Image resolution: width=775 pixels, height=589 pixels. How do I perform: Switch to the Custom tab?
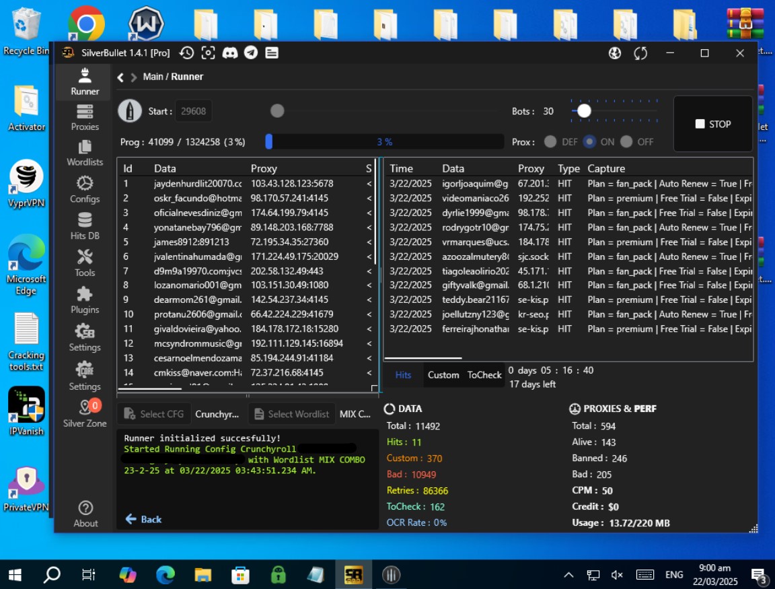point(443,375)
